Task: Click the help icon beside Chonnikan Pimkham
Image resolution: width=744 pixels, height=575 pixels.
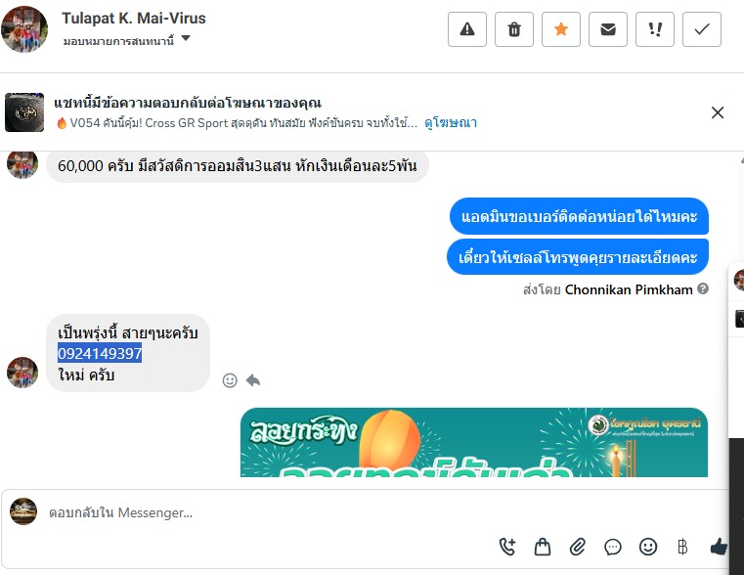Action: pos(703,288)
